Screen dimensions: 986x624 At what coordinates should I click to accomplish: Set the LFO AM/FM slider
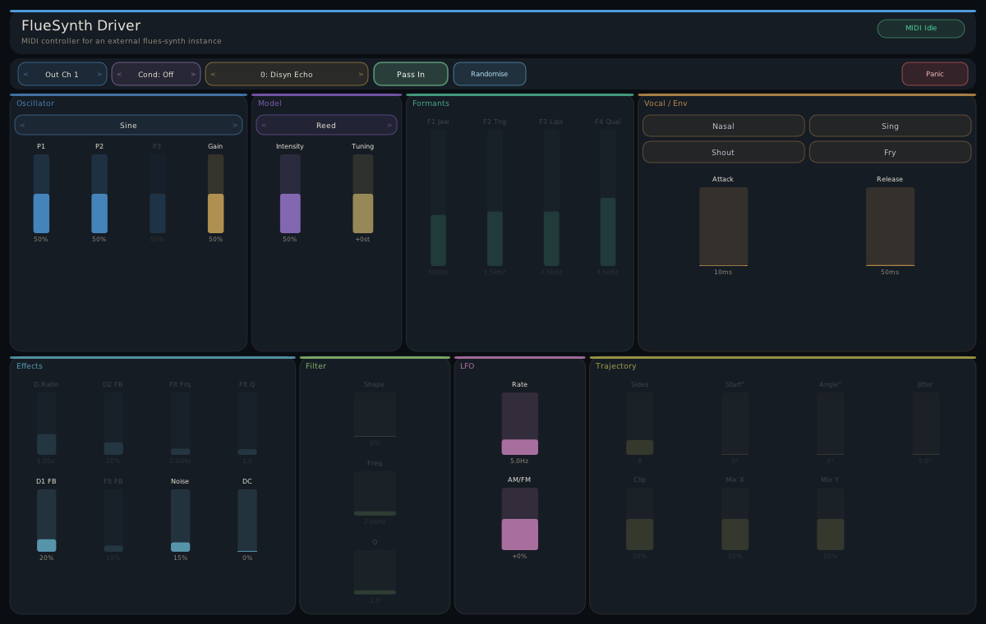(520, 519)
